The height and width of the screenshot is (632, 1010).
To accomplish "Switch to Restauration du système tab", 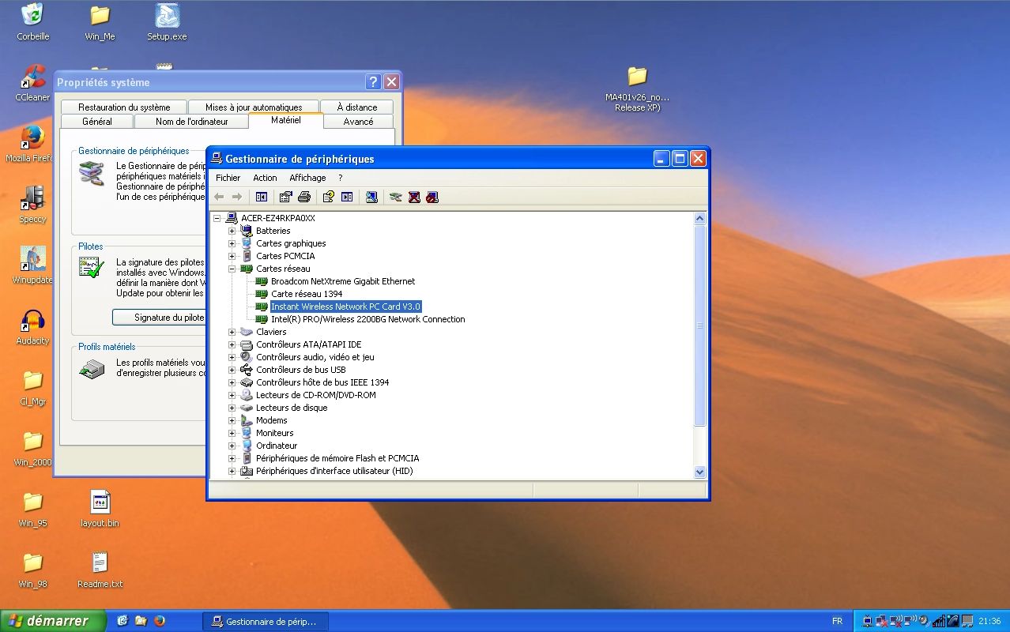I will click(x=124, y=107).
